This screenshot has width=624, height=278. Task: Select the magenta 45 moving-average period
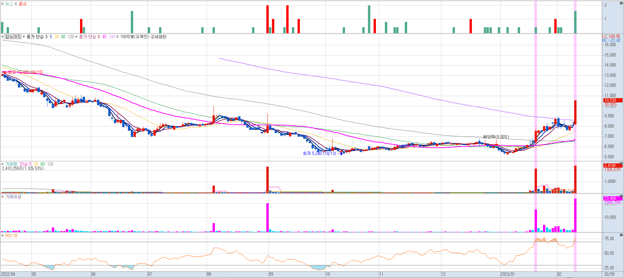click(x=104, y=37)
